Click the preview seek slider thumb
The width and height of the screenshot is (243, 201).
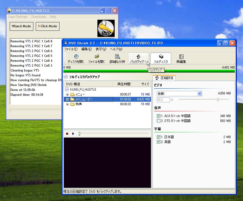point(79,134)
